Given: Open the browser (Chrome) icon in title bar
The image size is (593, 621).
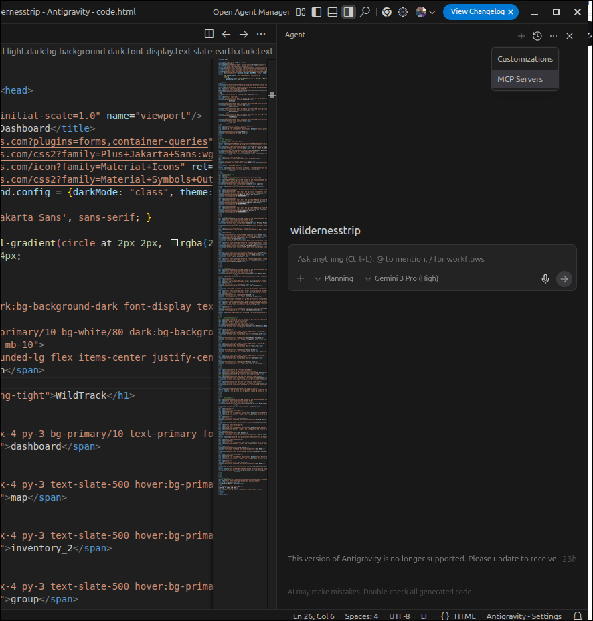Looking at the screenshot, I should click(386, 12).
